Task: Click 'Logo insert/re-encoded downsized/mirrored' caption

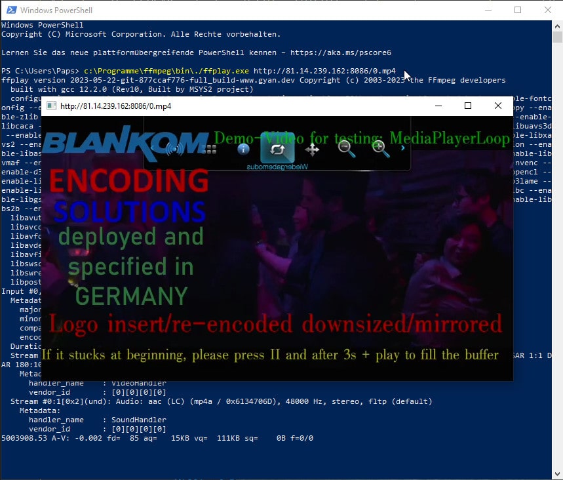Action: click(275, 325)
